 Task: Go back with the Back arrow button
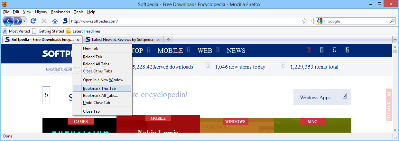pyautogui.click(x=8, y=21)
